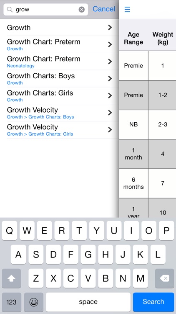Open chevron for Growth Charts: Boys
This screenshot has height=314, width=176.
(110, 79)
